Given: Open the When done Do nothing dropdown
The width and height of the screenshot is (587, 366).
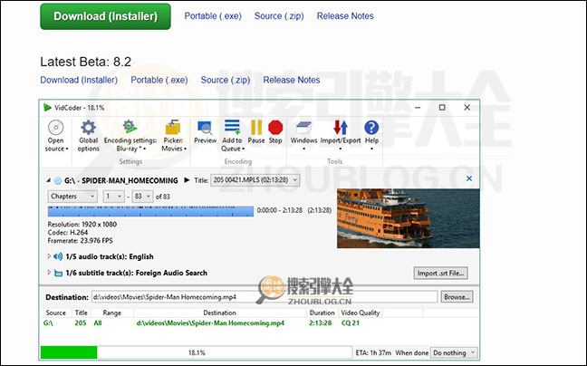Looking at the screenshot, I should coord(454,353).
